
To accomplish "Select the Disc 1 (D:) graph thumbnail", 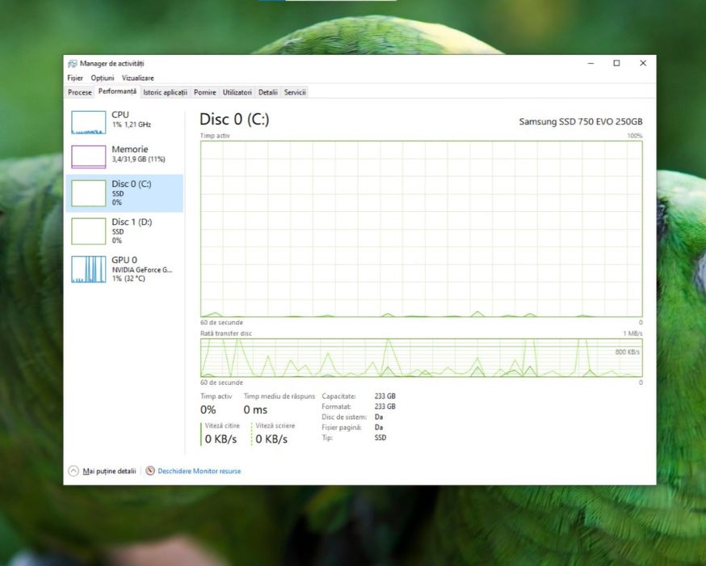I will coord(89,231).
